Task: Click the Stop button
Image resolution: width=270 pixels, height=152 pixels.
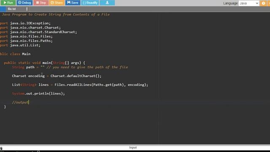Action: pyautogui.click(x=41, y=3)
